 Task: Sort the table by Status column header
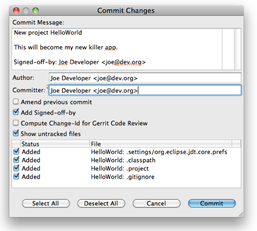pos(55,144)
